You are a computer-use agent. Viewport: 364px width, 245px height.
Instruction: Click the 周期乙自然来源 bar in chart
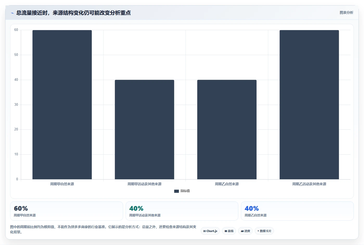[227, 130]
